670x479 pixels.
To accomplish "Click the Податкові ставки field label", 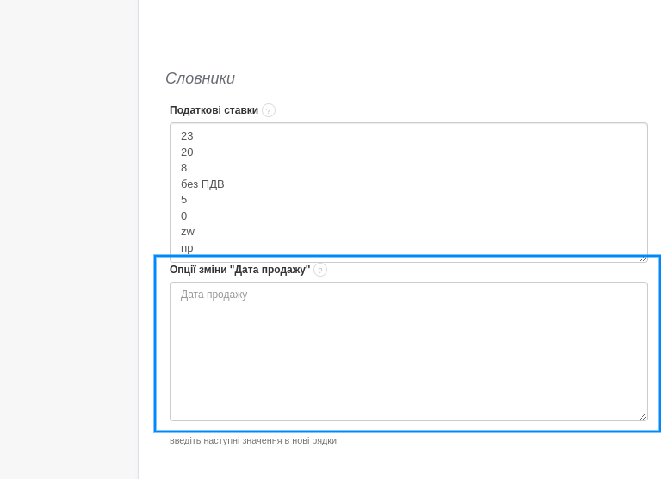I will [x=214, y=110].
